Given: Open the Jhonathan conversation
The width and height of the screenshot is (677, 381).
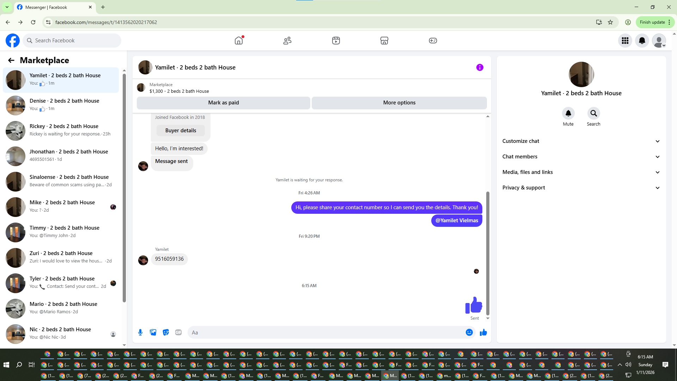Looking at the screenshot, I should tap(61, 156).
